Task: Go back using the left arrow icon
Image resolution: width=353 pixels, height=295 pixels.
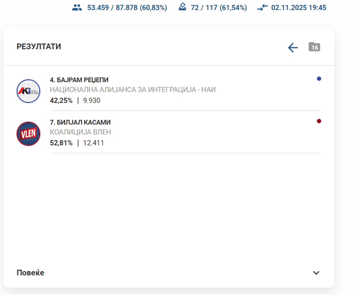Action: pyautogui.click(x=293, y=48)
